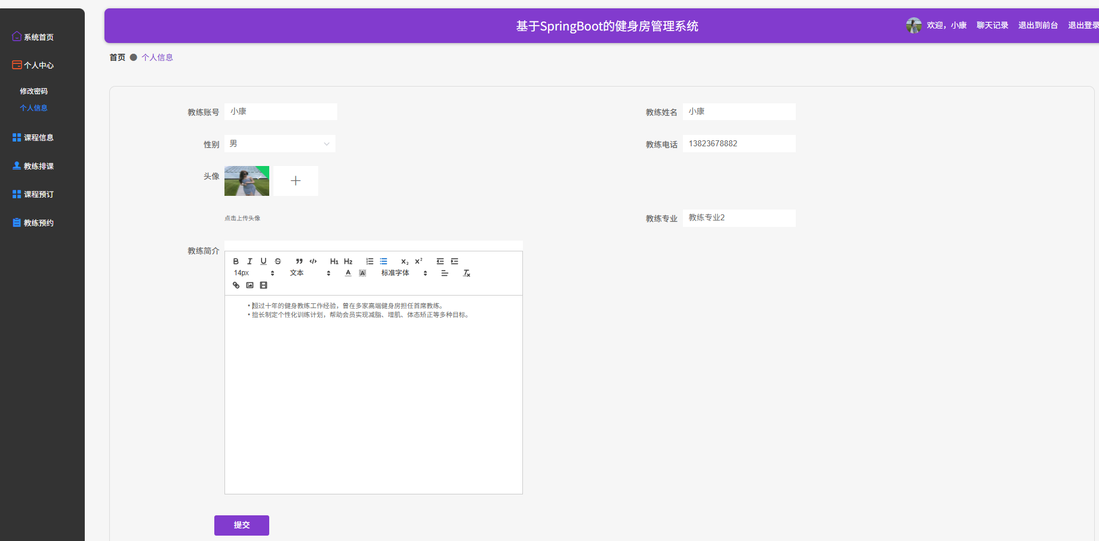Focus the 教练专业 input field
1099x541 pixels.
point(739,218)
